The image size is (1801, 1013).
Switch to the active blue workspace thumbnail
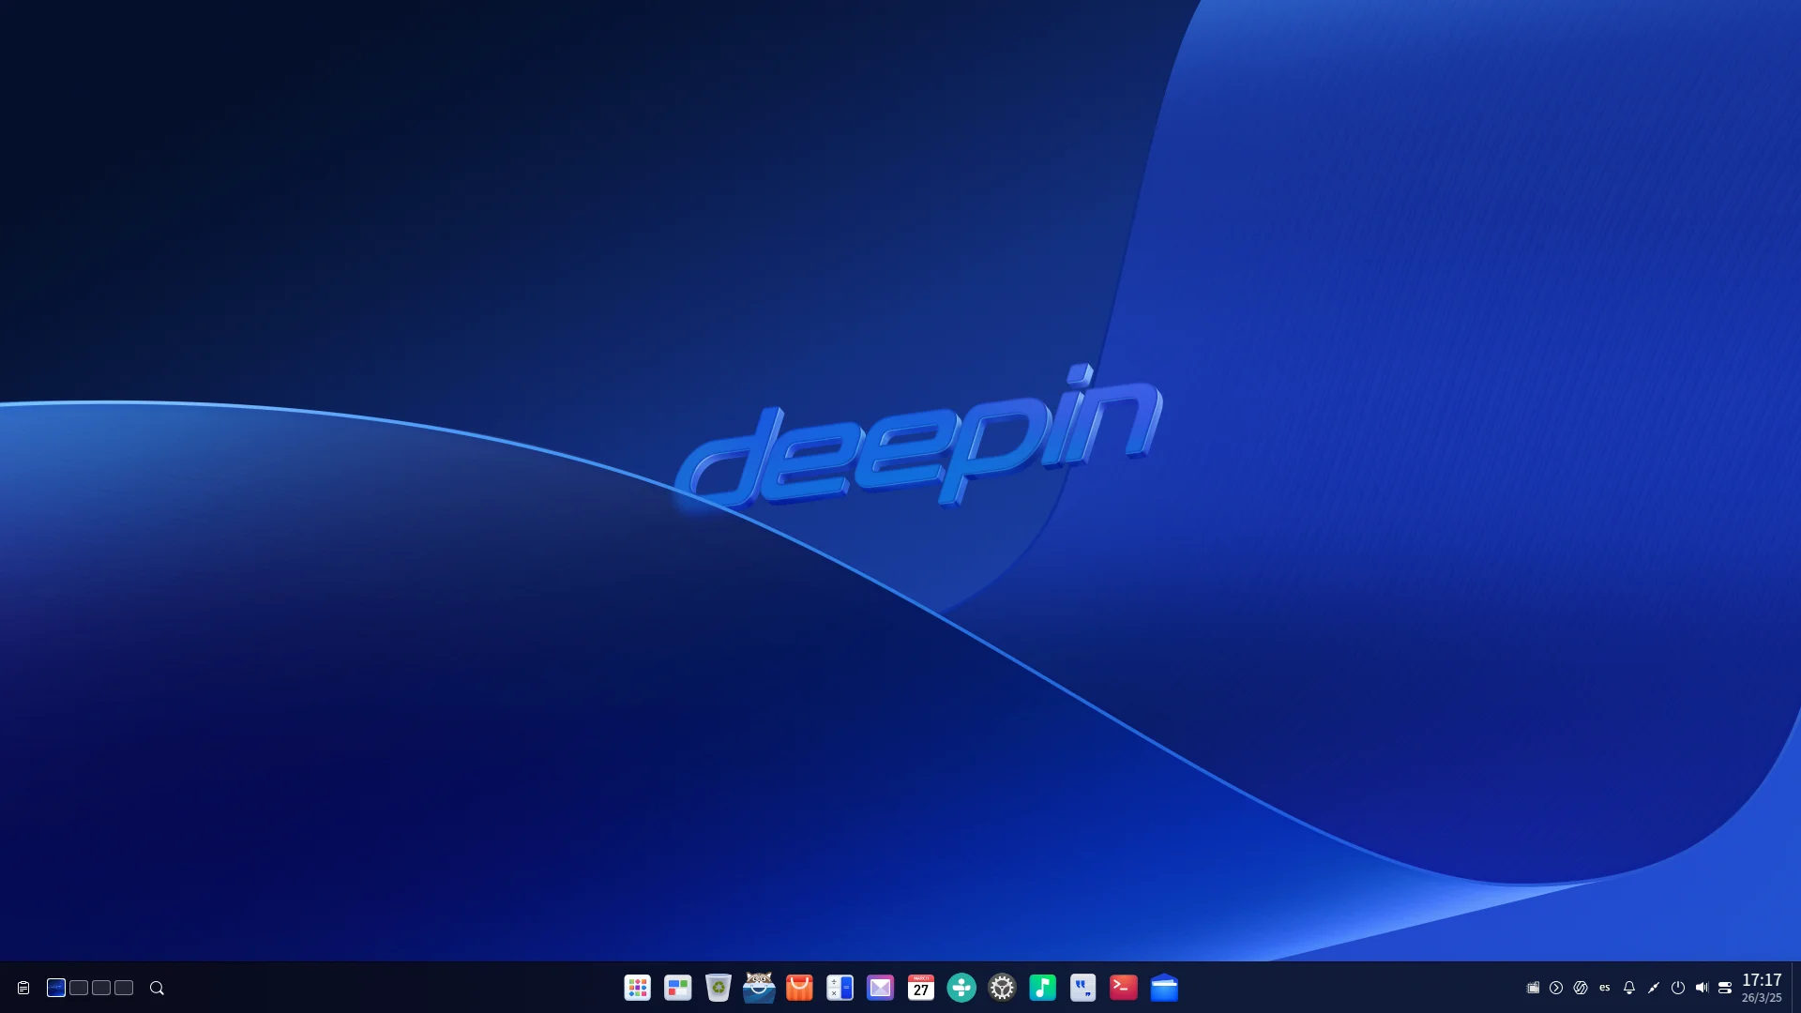56,988
